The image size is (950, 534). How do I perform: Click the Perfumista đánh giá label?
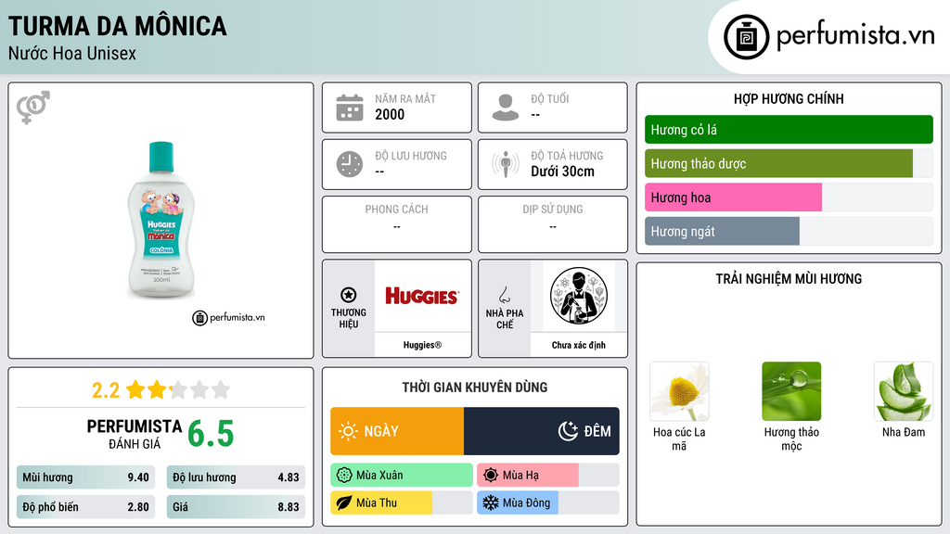[134, 434]
